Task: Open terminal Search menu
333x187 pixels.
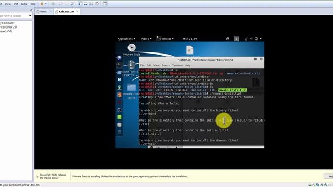Action: (x=166, y=66)
